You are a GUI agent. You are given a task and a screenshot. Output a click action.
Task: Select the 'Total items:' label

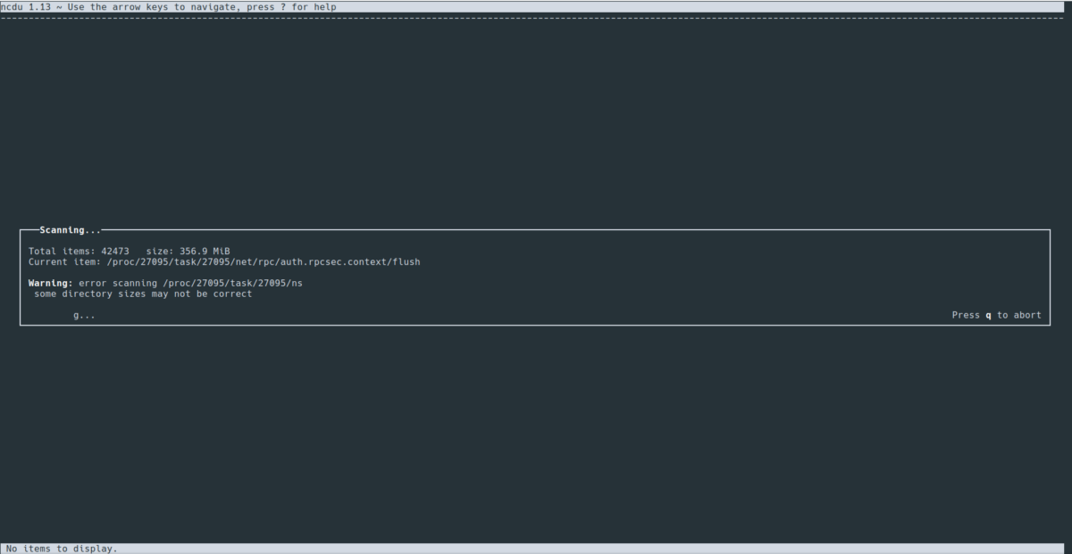pos(62,252)
